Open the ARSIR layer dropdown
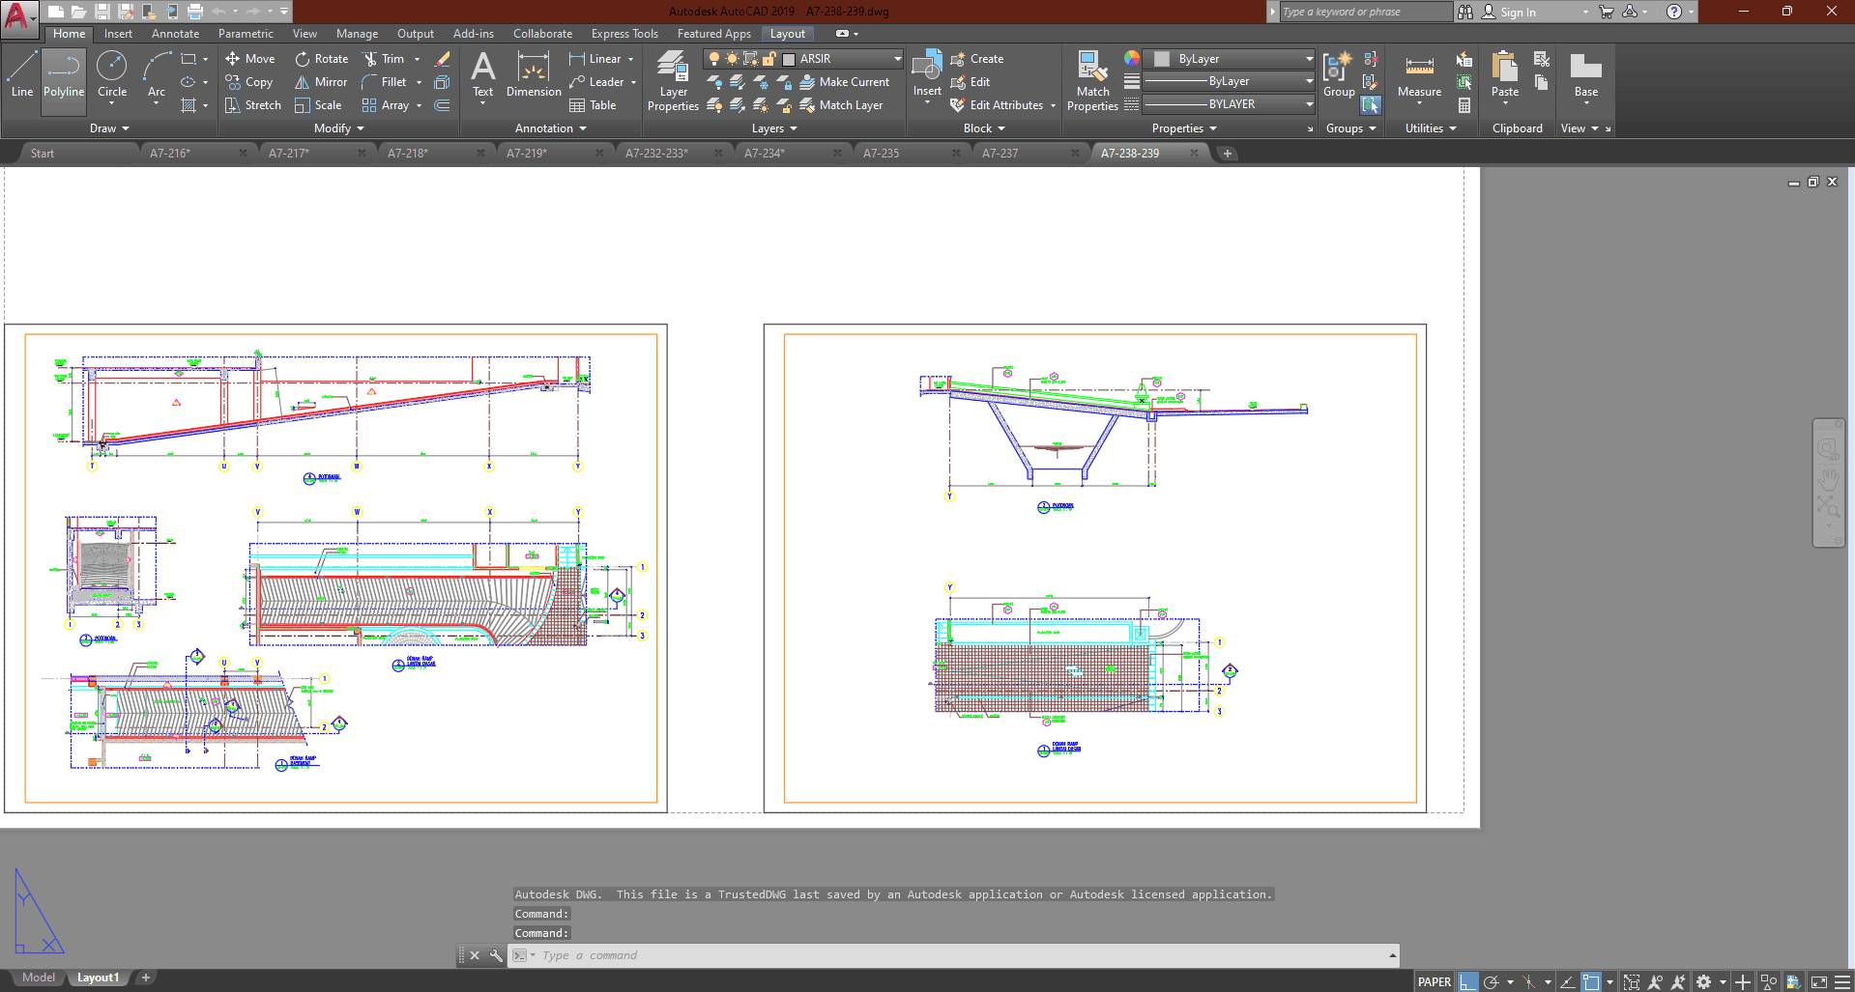 896,59
